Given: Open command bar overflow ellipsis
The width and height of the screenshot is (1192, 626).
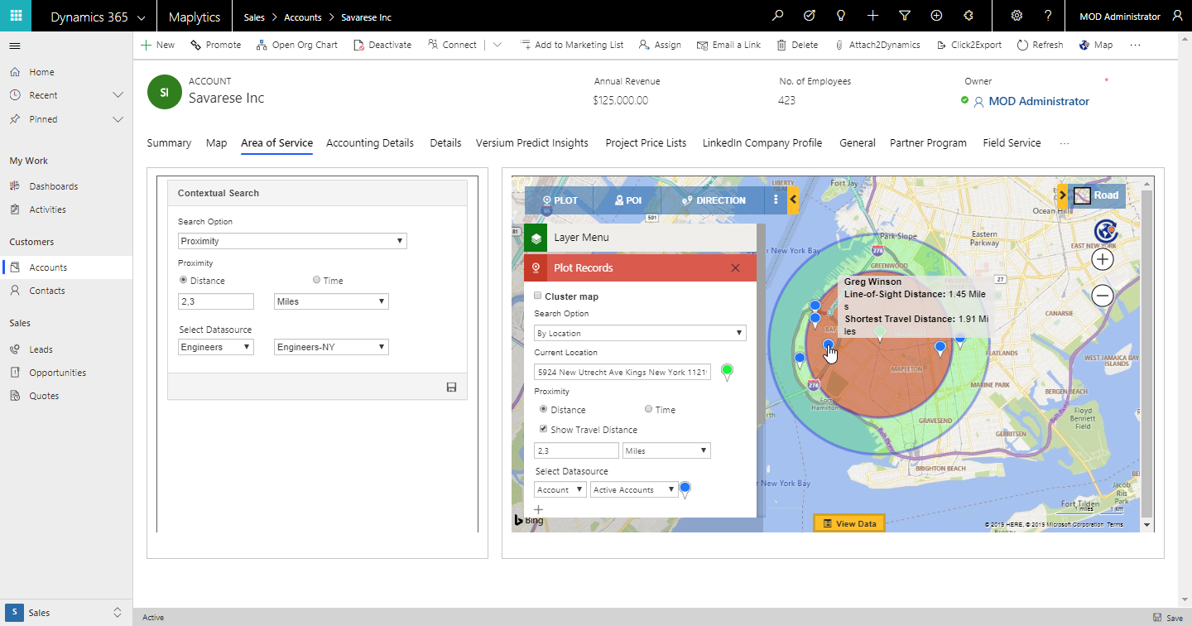Looking at the screenshot, I should [x=1135, y=45].
